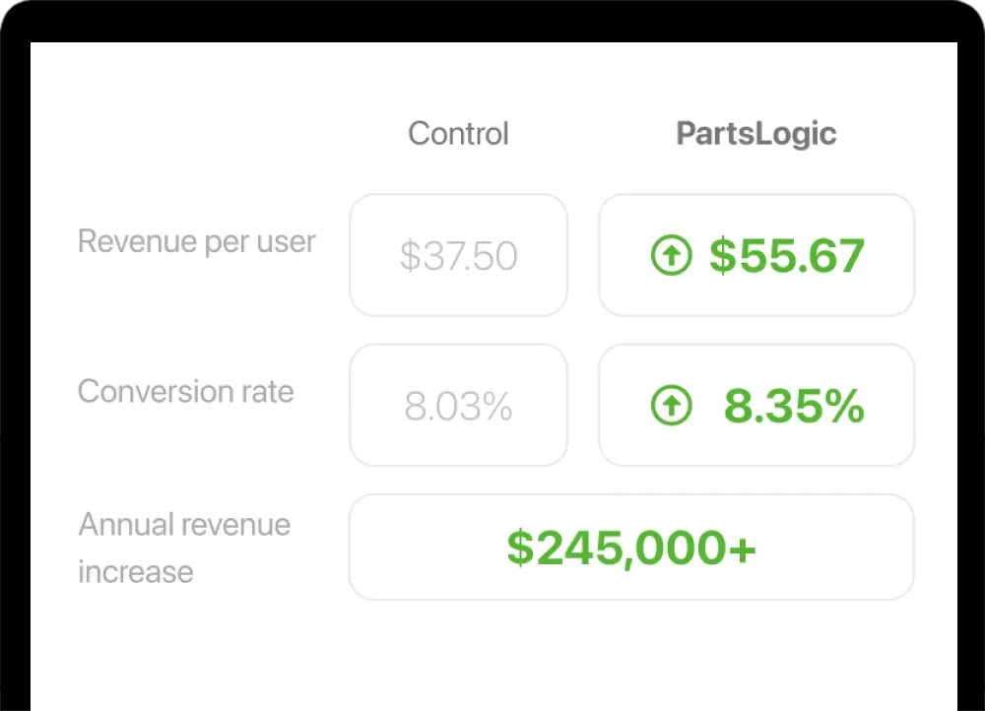Click the black border above the card
This screenshot has width=985, height=711.
[492, 20]
